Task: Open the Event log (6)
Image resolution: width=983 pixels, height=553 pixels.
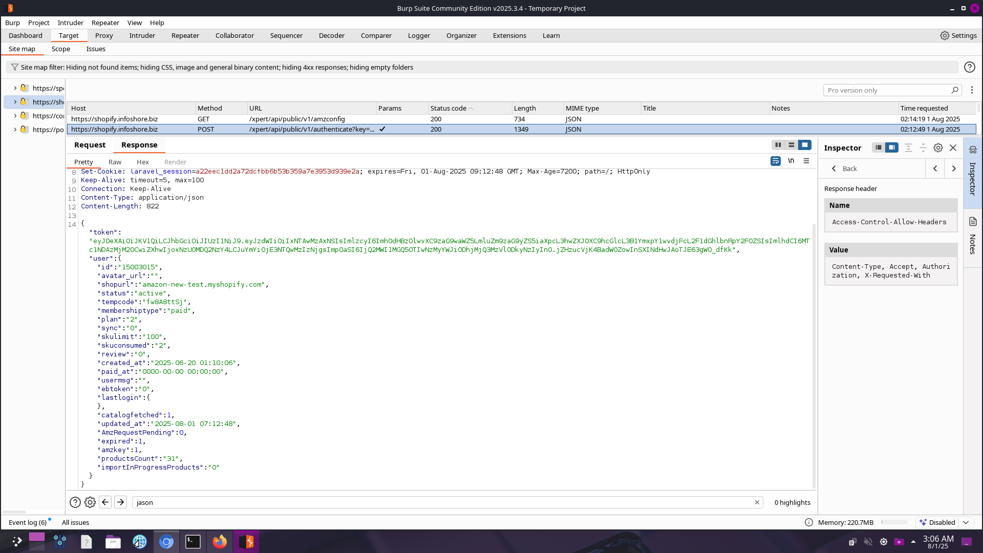Action: (x=28, y=522)
